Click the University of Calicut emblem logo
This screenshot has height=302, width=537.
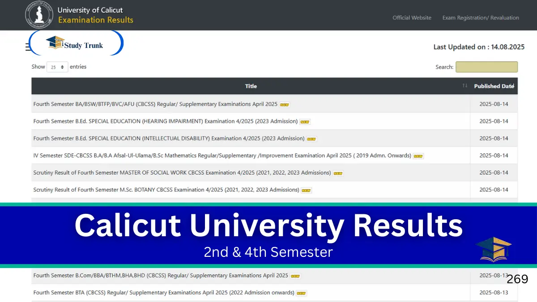[39, 15]
